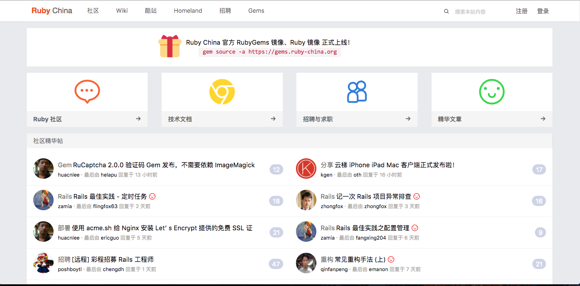This screenshot has height=286, width=580.
Task: Click the 注册 link
Action: 522,11
